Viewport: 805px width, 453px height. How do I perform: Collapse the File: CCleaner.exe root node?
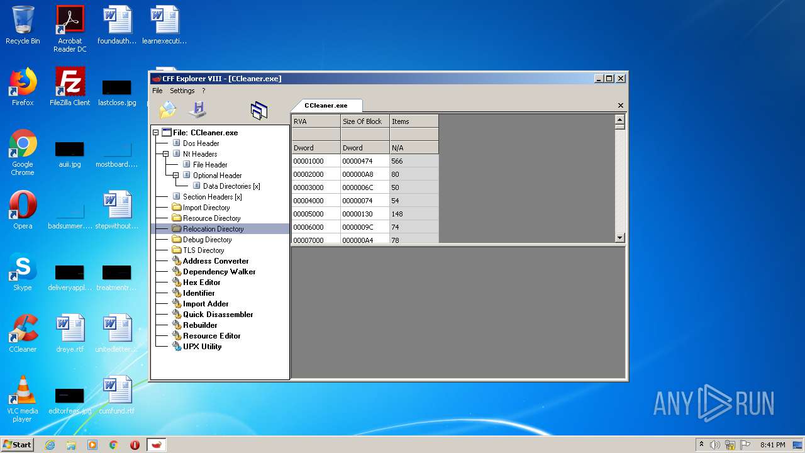pos(156,133)
